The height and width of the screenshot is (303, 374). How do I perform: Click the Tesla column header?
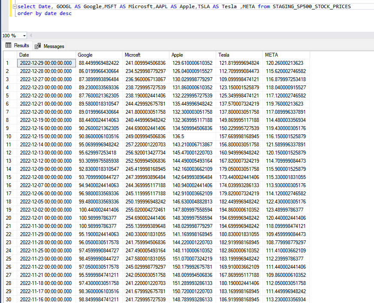[221, 55]
